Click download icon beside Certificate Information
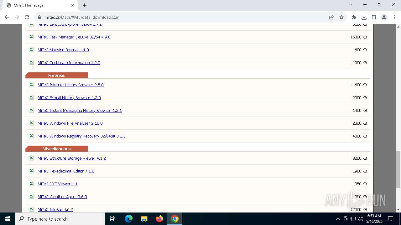Screen dimensions: 401x225 tap(31, 62)
